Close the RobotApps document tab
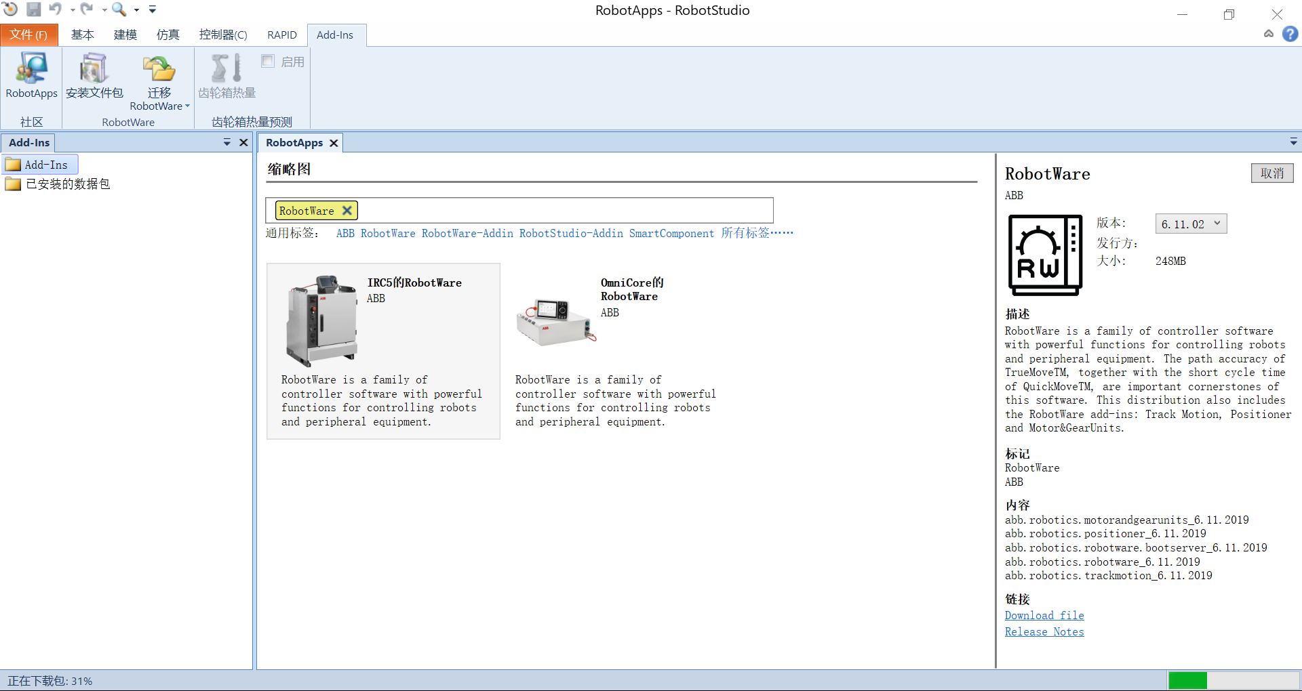1302x691 pixels. click(334, 143)
